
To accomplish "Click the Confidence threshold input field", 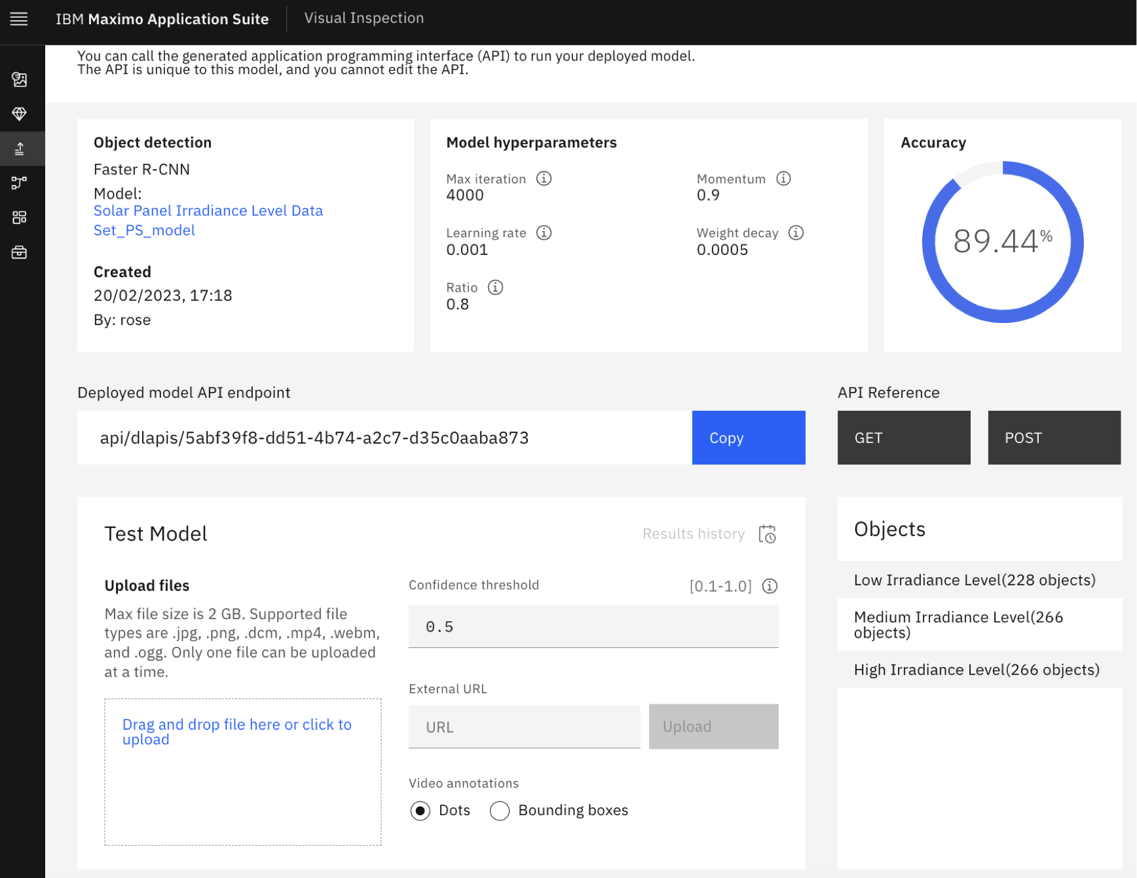I will [x=593, y=626].
